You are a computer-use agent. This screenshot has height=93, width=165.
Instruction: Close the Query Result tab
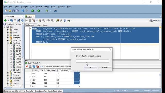pos(40,63)
